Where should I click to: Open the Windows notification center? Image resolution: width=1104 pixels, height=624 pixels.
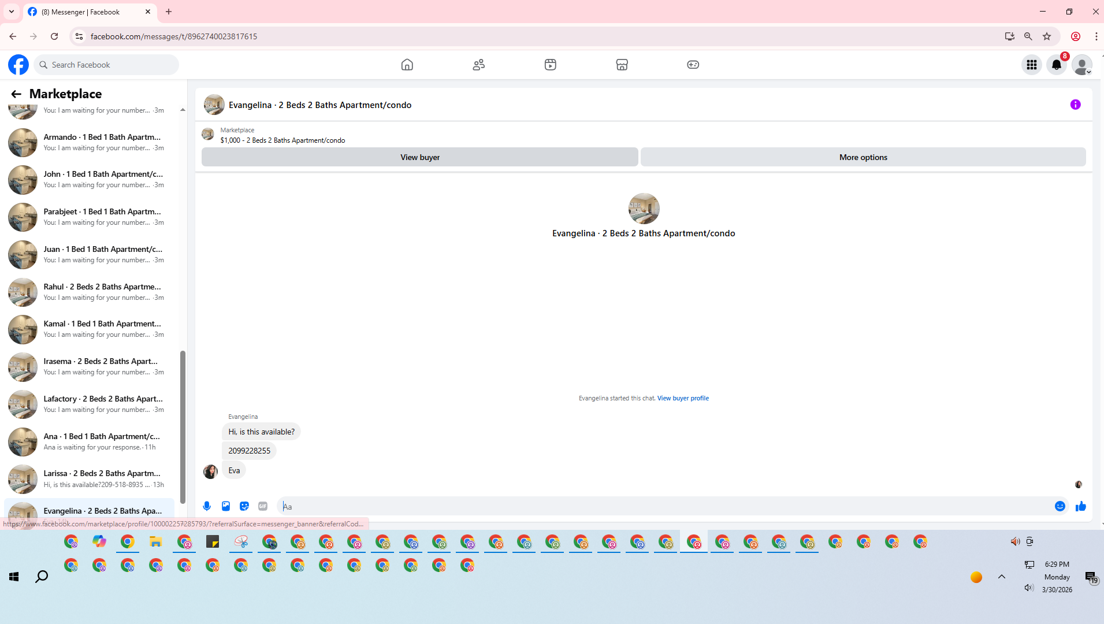[x=1091, y=577]
